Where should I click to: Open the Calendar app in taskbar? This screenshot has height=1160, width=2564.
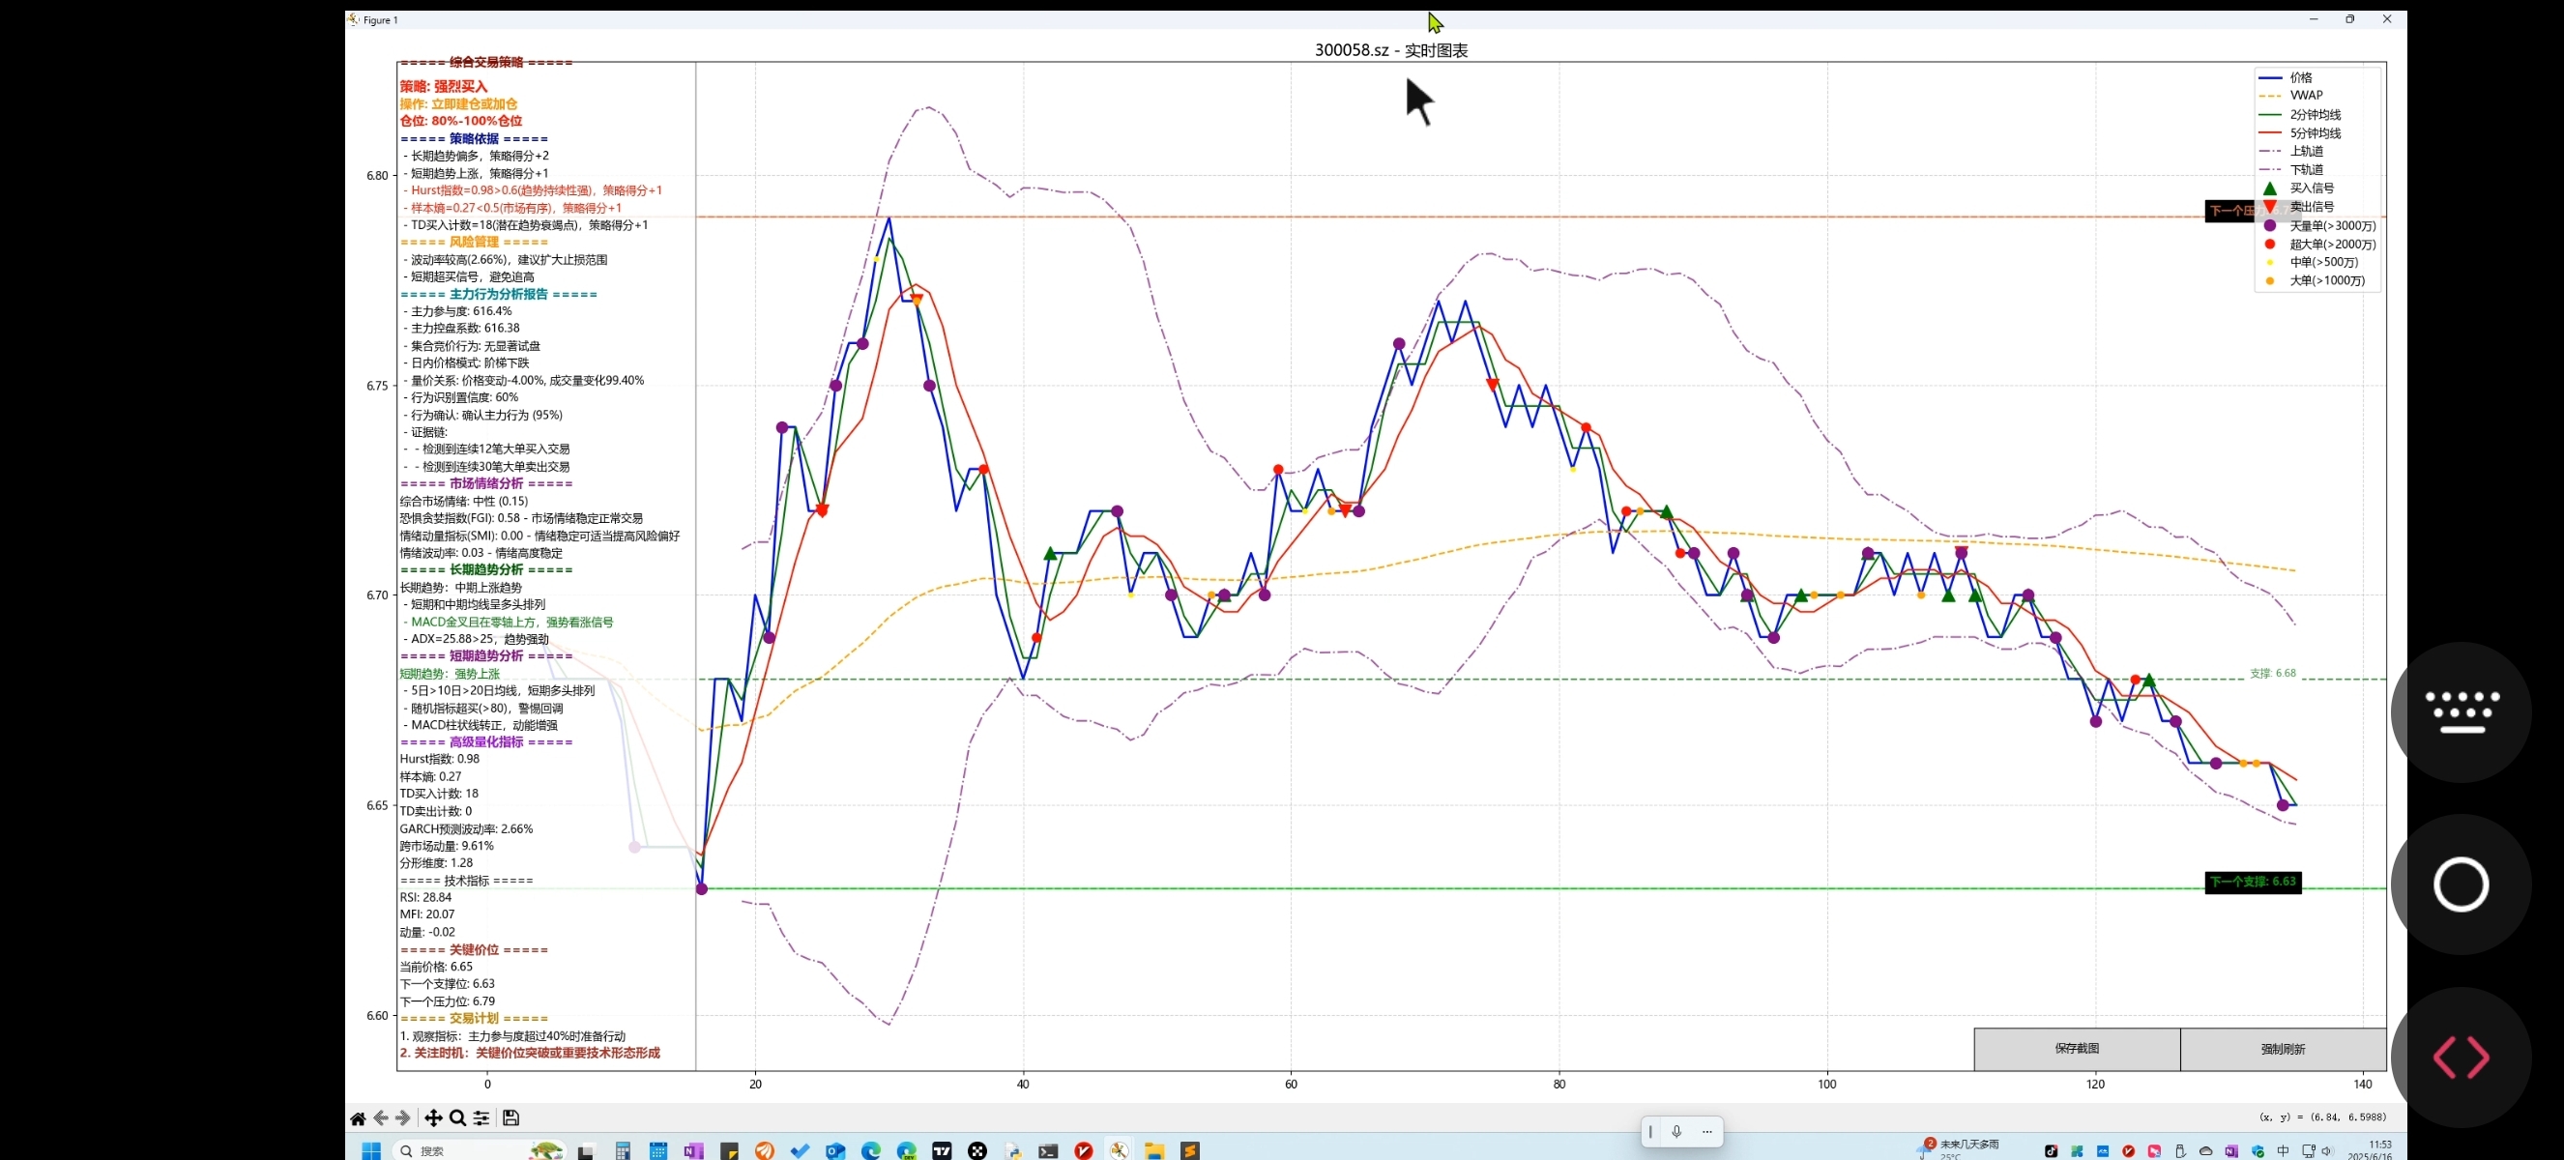pyautogui.click(x=658, y=1151)
